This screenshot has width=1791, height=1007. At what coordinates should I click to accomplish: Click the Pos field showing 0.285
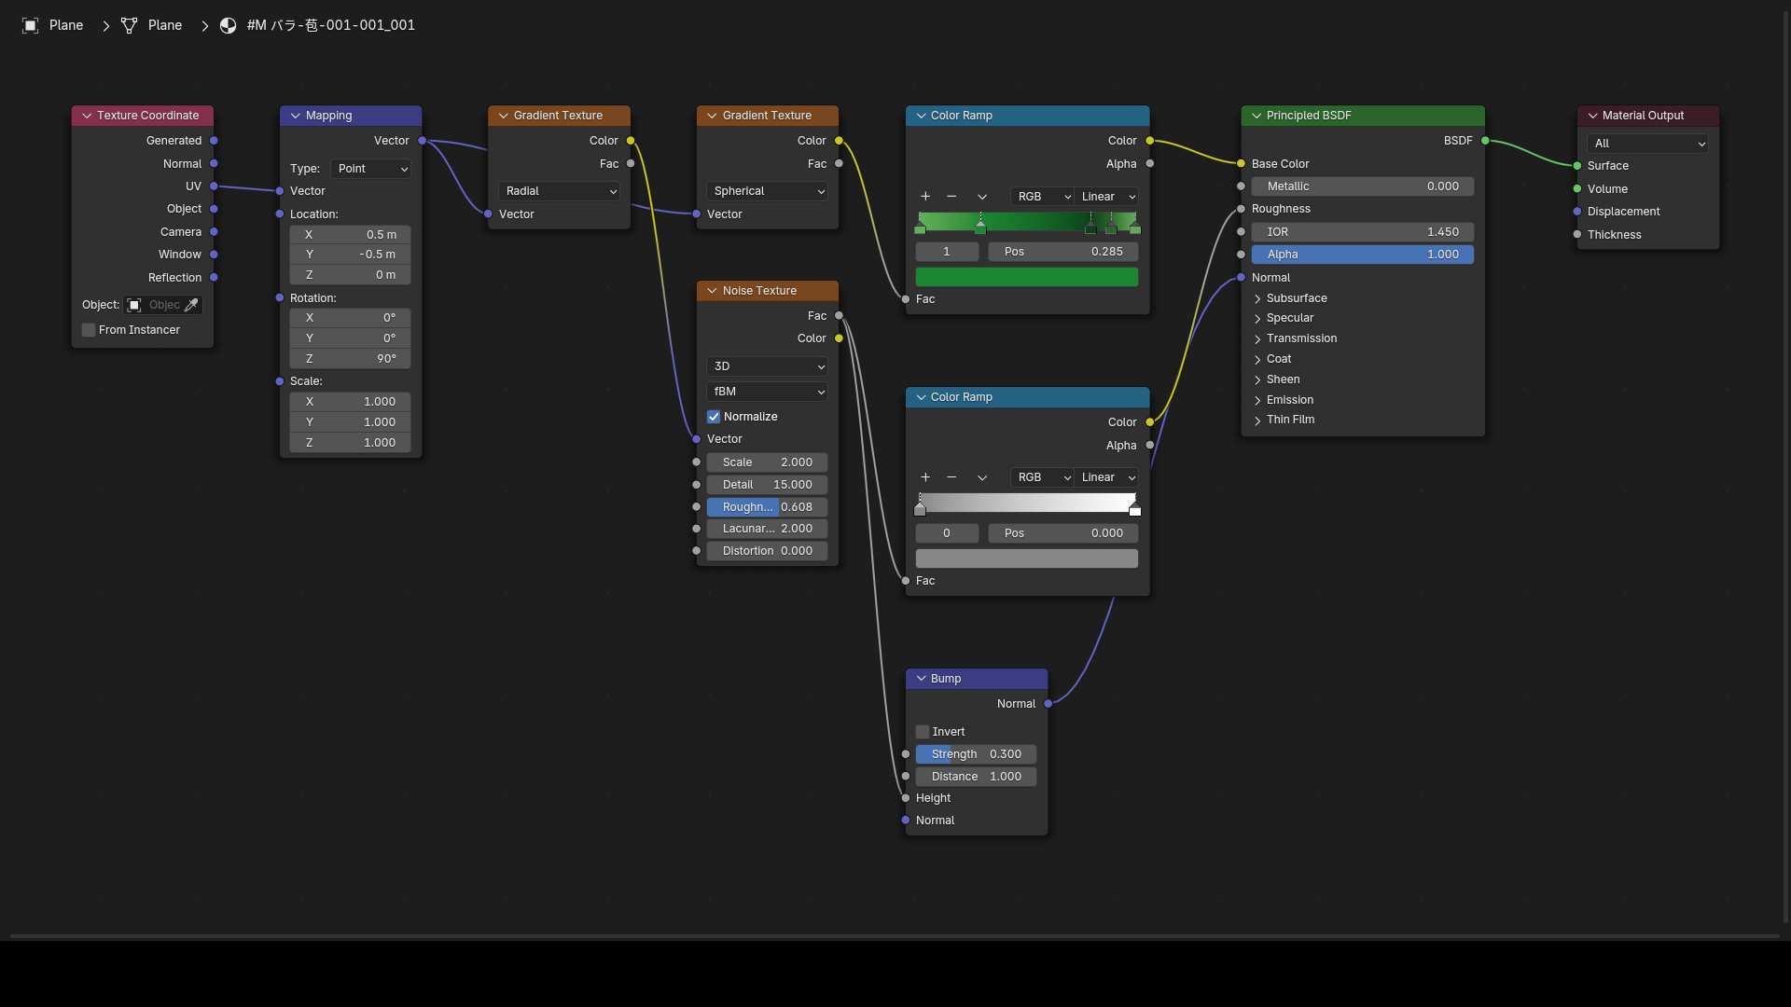(1063, 252)
